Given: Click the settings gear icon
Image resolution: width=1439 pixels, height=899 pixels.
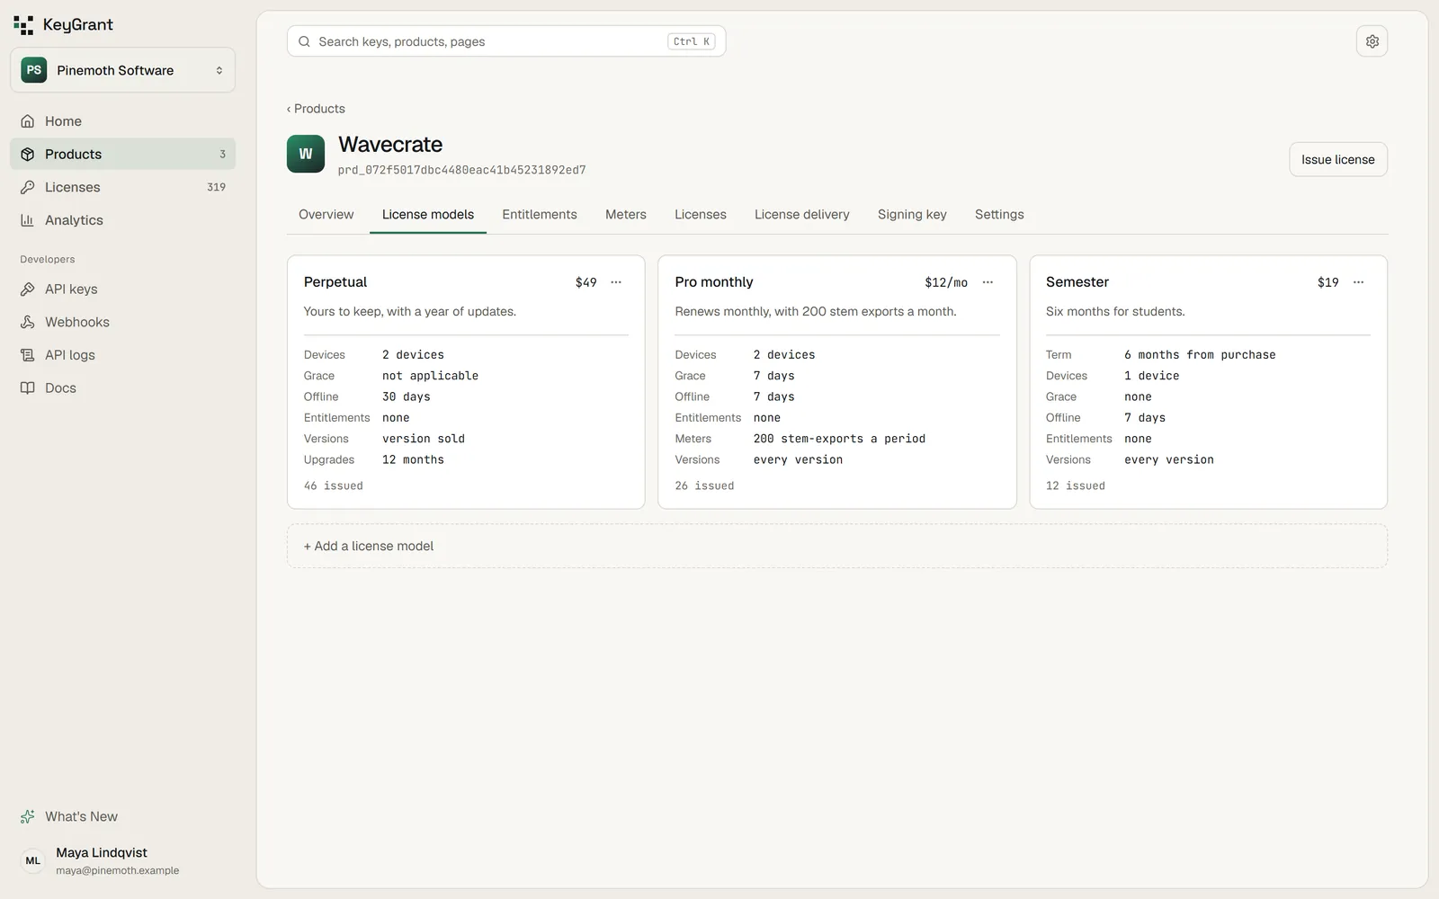Looking at the screenshot, I should 1372,41.
